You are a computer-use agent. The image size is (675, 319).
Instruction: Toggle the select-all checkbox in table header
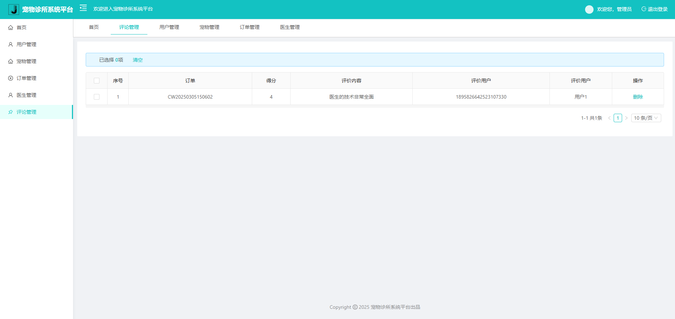coord(97,81)
